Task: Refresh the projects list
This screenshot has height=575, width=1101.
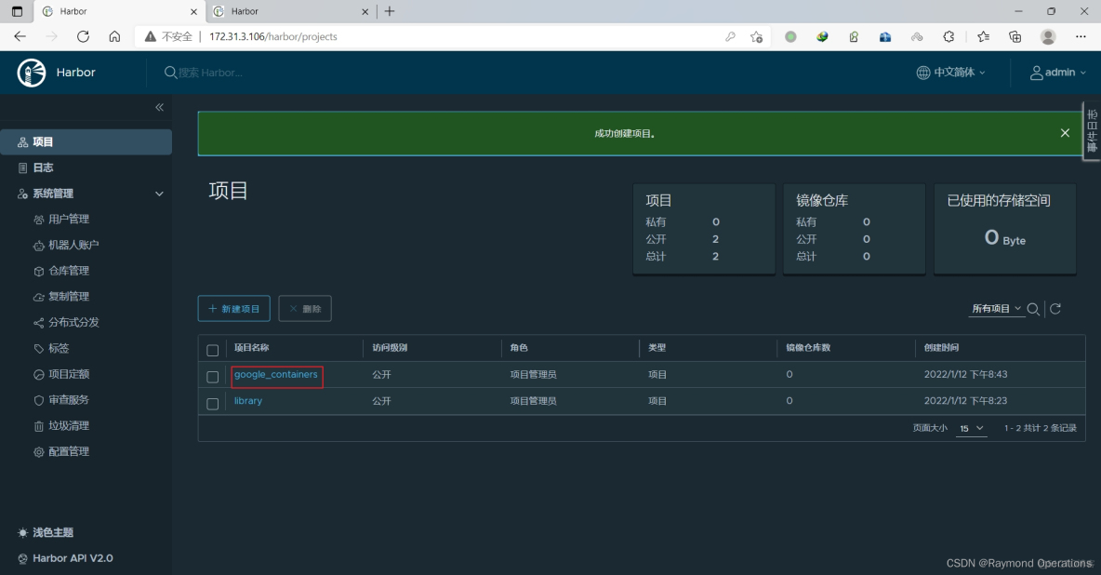Action: [1055, 309]
